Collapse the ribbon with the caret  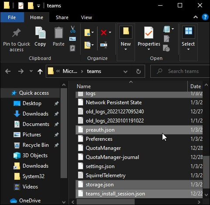coord(196,17)
